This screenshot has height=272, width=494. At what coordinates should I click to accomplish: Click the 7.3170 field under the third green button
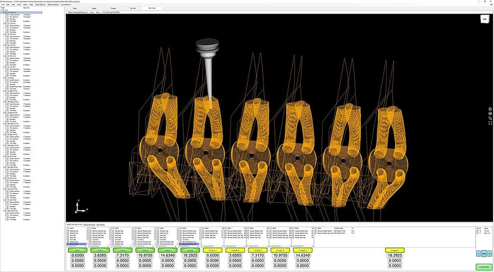click(x=122, y=256)
